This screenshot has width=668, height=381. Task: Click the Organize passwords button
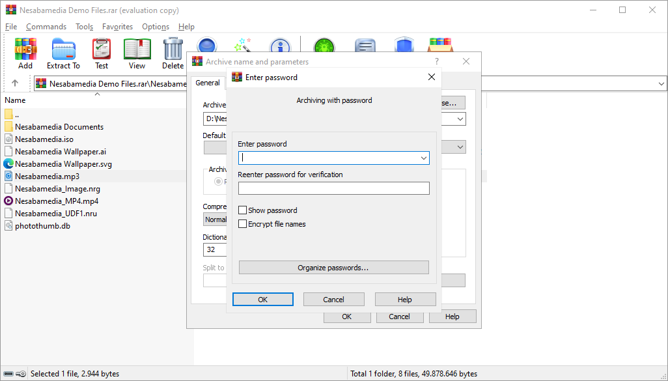(x=333, y=268)
